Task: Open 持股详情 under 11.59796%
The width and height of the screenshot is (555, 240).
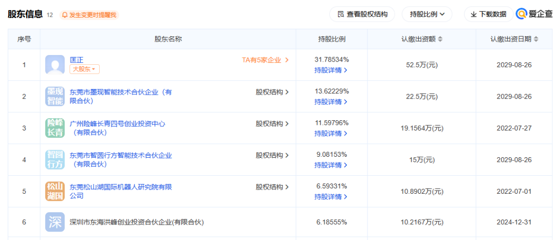Action: click(x=331, y=134)
